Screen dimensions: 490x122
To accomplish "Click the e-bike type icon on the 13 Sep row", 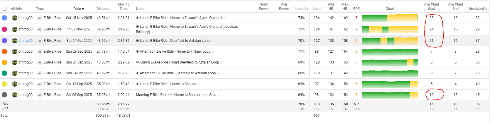I will (x=40, y=84).
